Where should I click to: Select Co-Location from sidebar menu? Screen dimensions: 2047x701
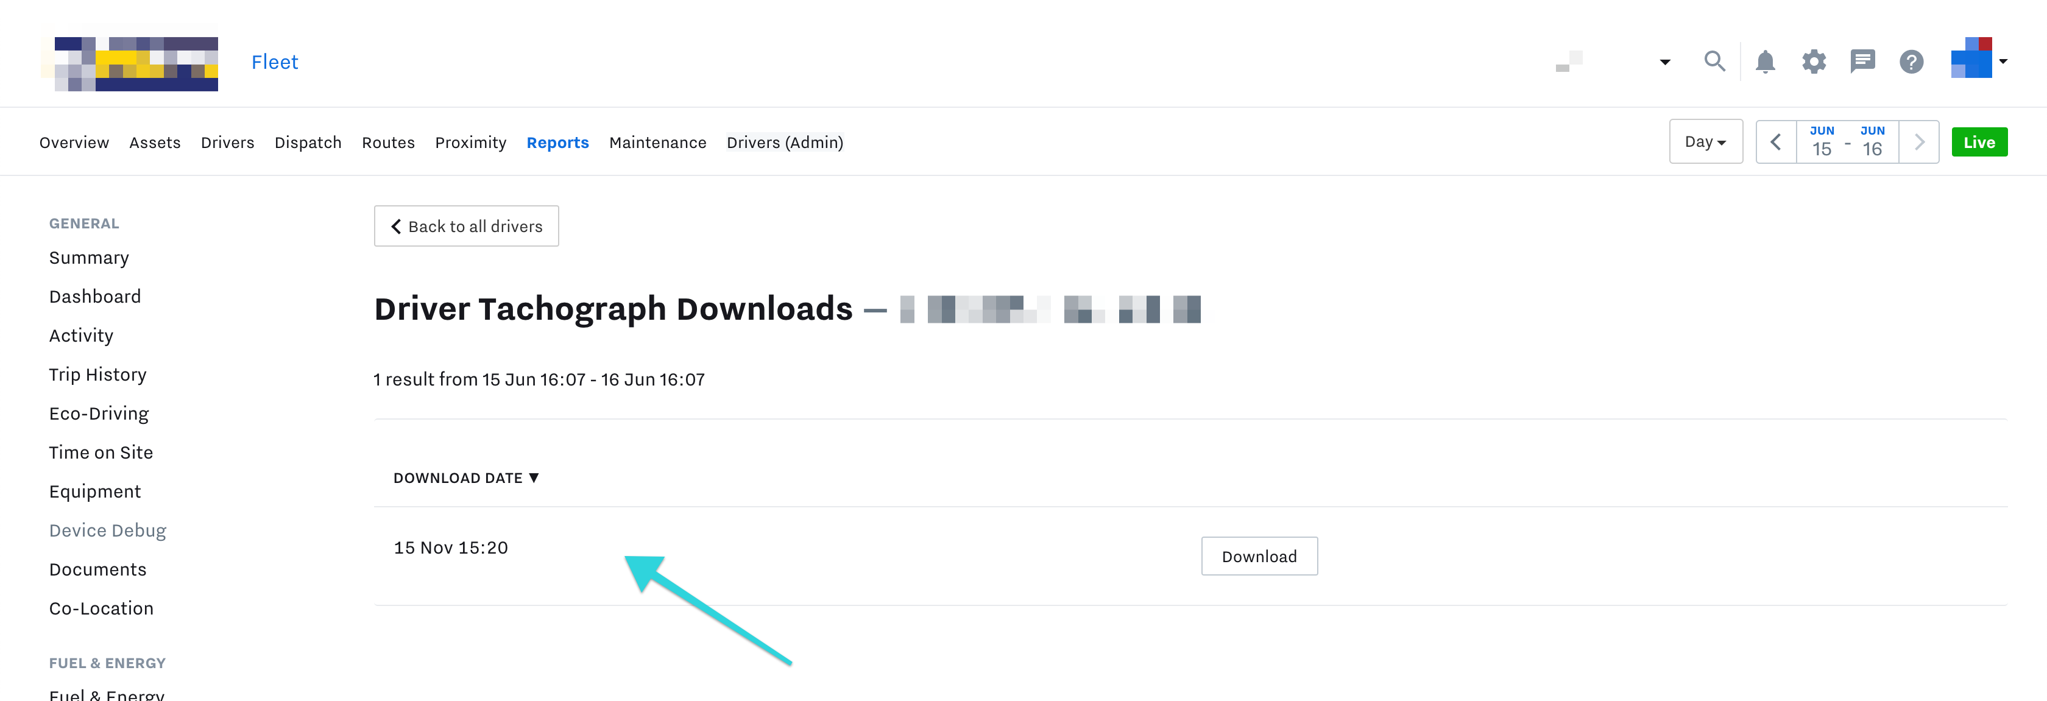pos(101,607)
